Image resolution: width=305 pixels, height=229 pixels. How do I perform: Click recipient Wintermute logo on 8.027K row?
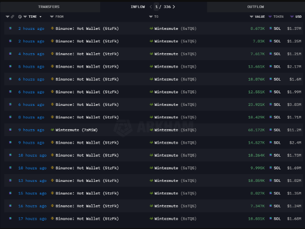tap(151, 193)
